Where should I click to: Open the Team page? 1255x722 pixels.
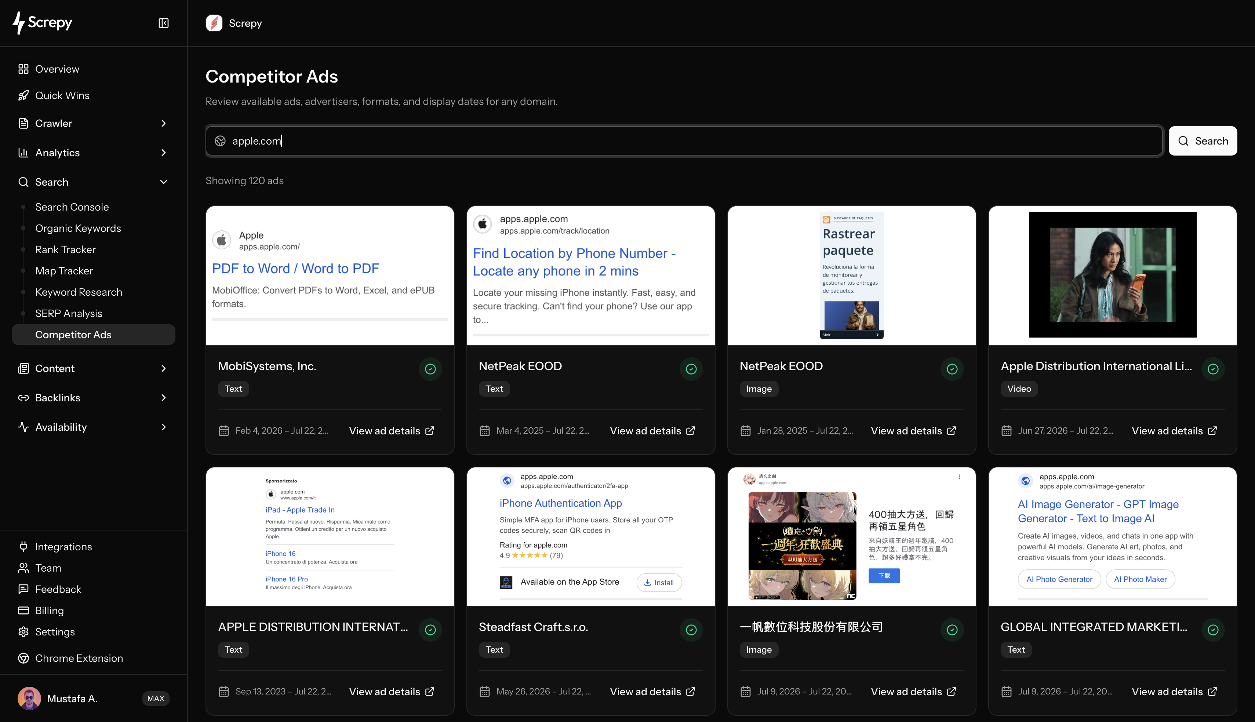48,568
